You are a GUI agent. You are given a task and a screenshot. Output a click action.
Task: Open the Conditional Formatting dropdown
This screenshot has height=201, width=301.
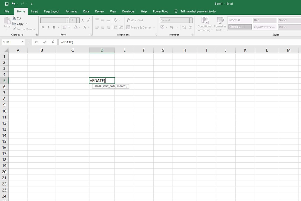pyautogui.click(x=205, y=24)
